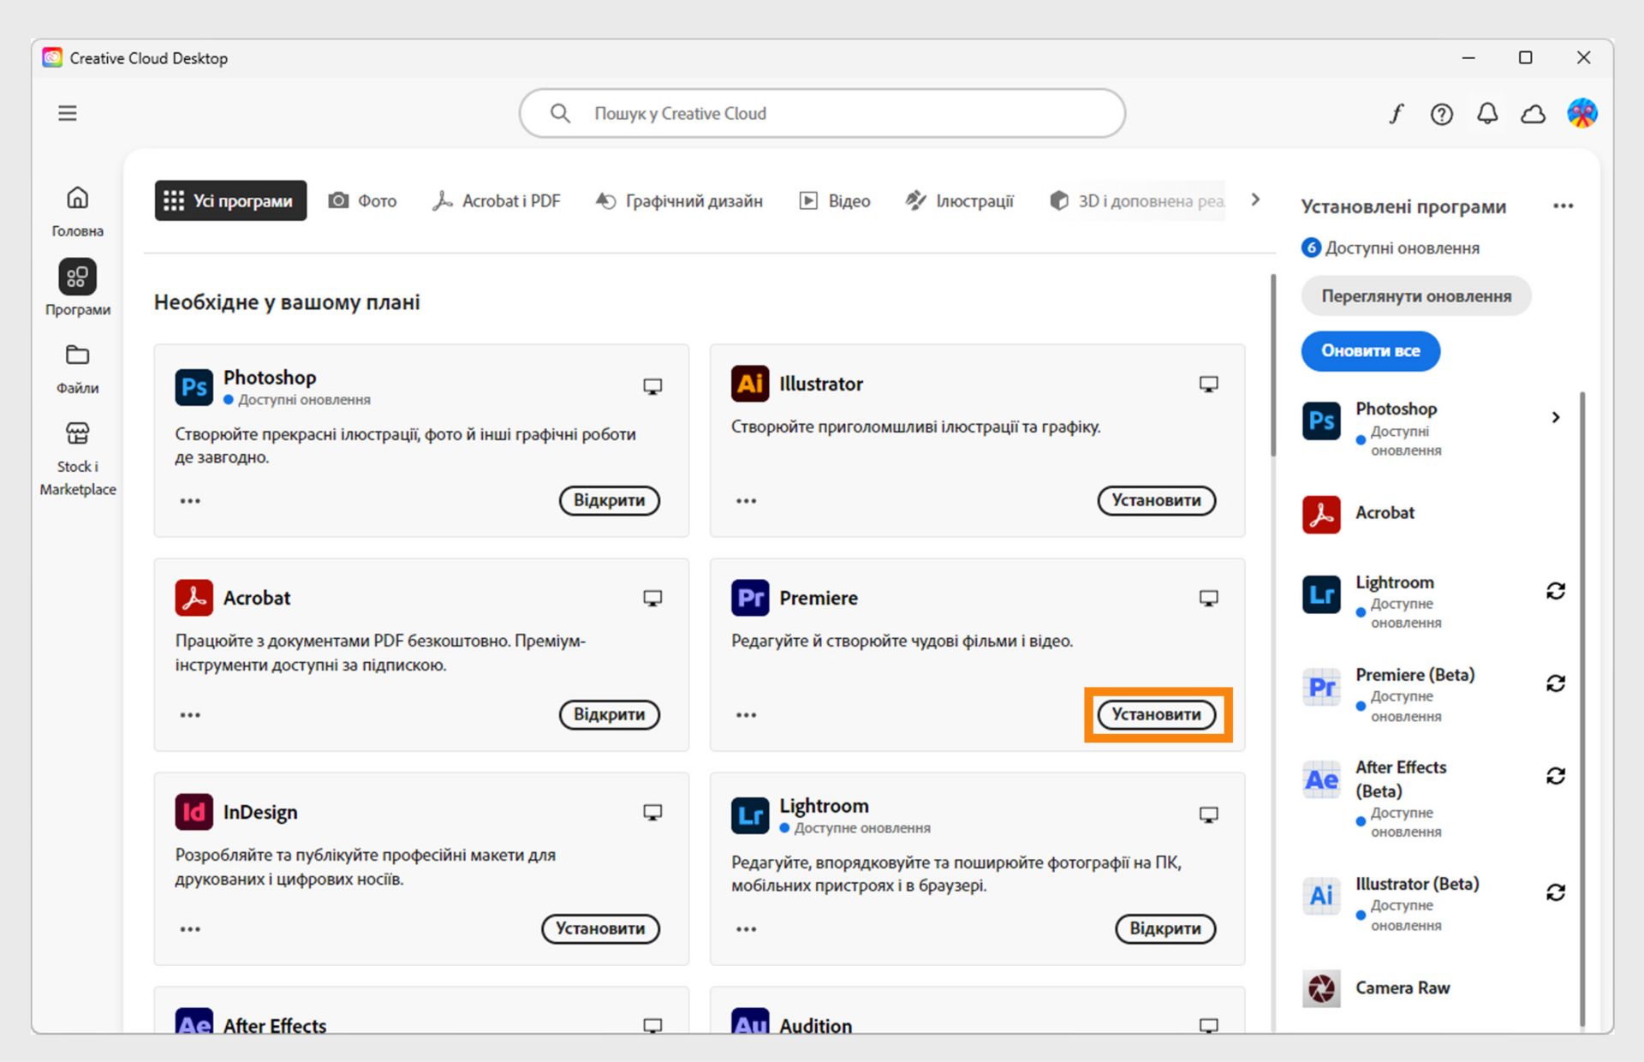Click desktop platform icon on Premiere card
Viewport: 1644px width, 1062px height.
[1208, 598]
